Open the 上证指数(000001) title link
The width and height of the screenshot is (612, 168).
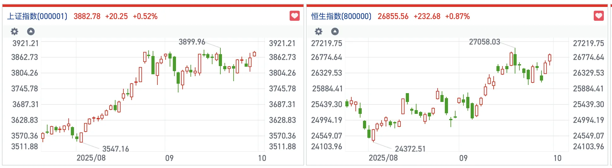[x=37, y=16]
